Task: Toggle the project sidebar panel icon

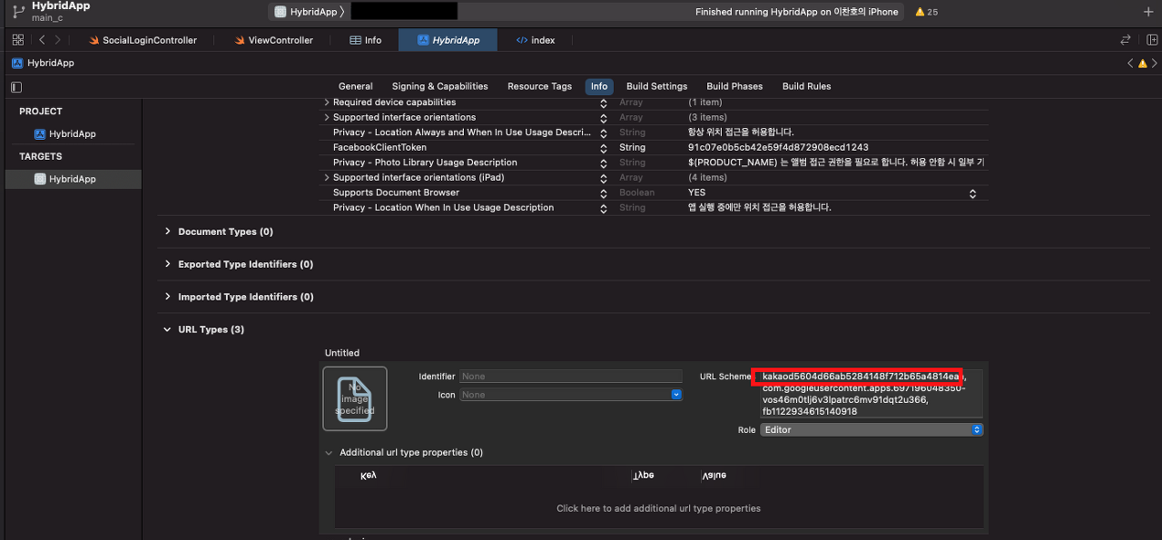Action: 16,87
